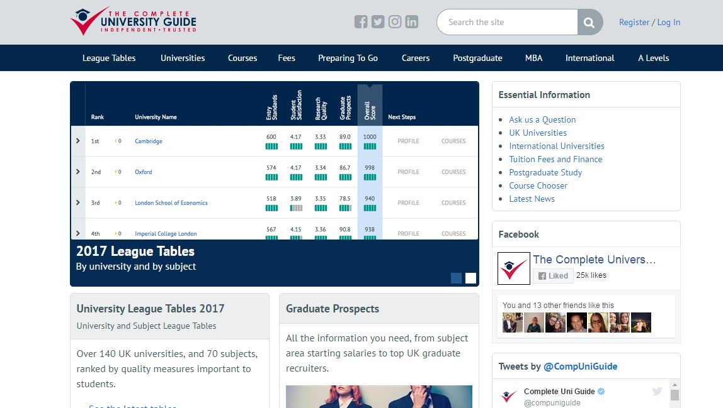Open the Course Chooser link
The image size is (723, 408).
pyautogui.click(x=538, y=185)
